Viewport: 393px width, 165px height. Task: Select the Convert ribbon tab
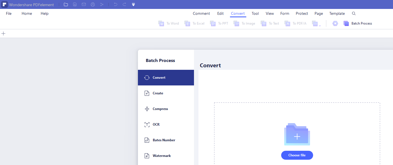[238, 13]
